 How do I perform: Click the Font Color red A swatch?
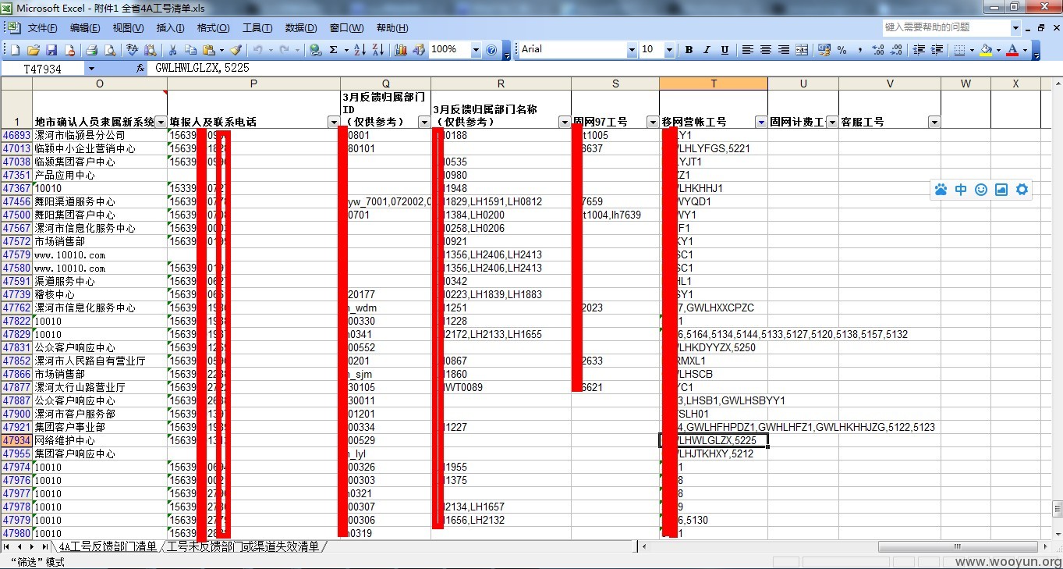tap(1012, 50)
